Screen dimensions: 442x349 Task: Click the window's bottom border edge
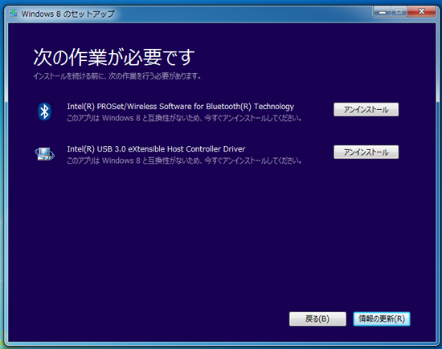221,343
